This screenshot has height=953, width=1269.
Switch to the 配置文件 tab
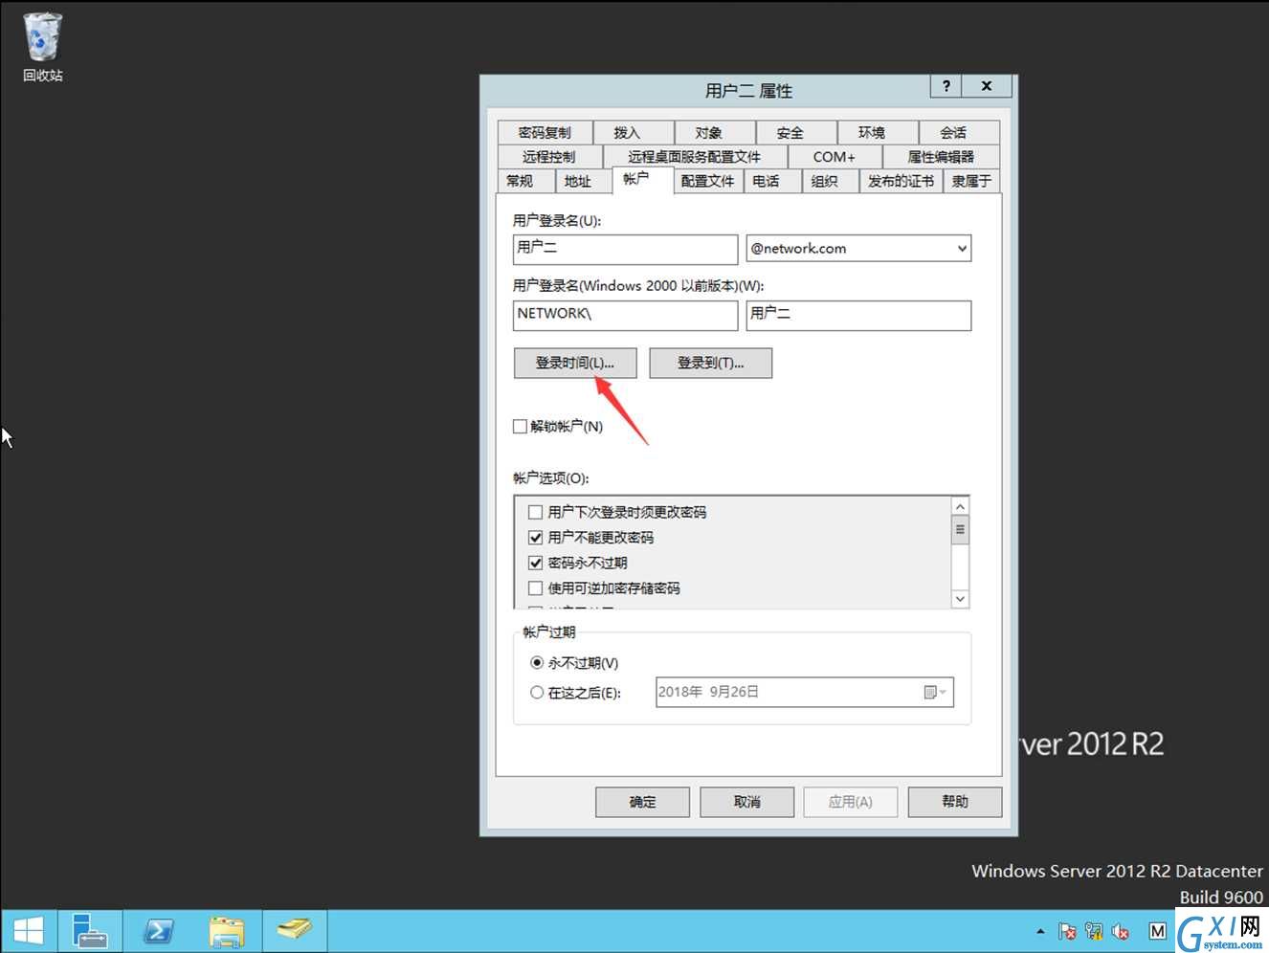pyautogui.click(x=708, y=181)
